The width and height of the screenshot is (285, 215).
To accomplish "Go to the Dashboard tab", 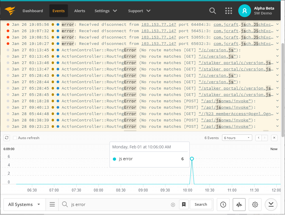I will click(33, 11).
